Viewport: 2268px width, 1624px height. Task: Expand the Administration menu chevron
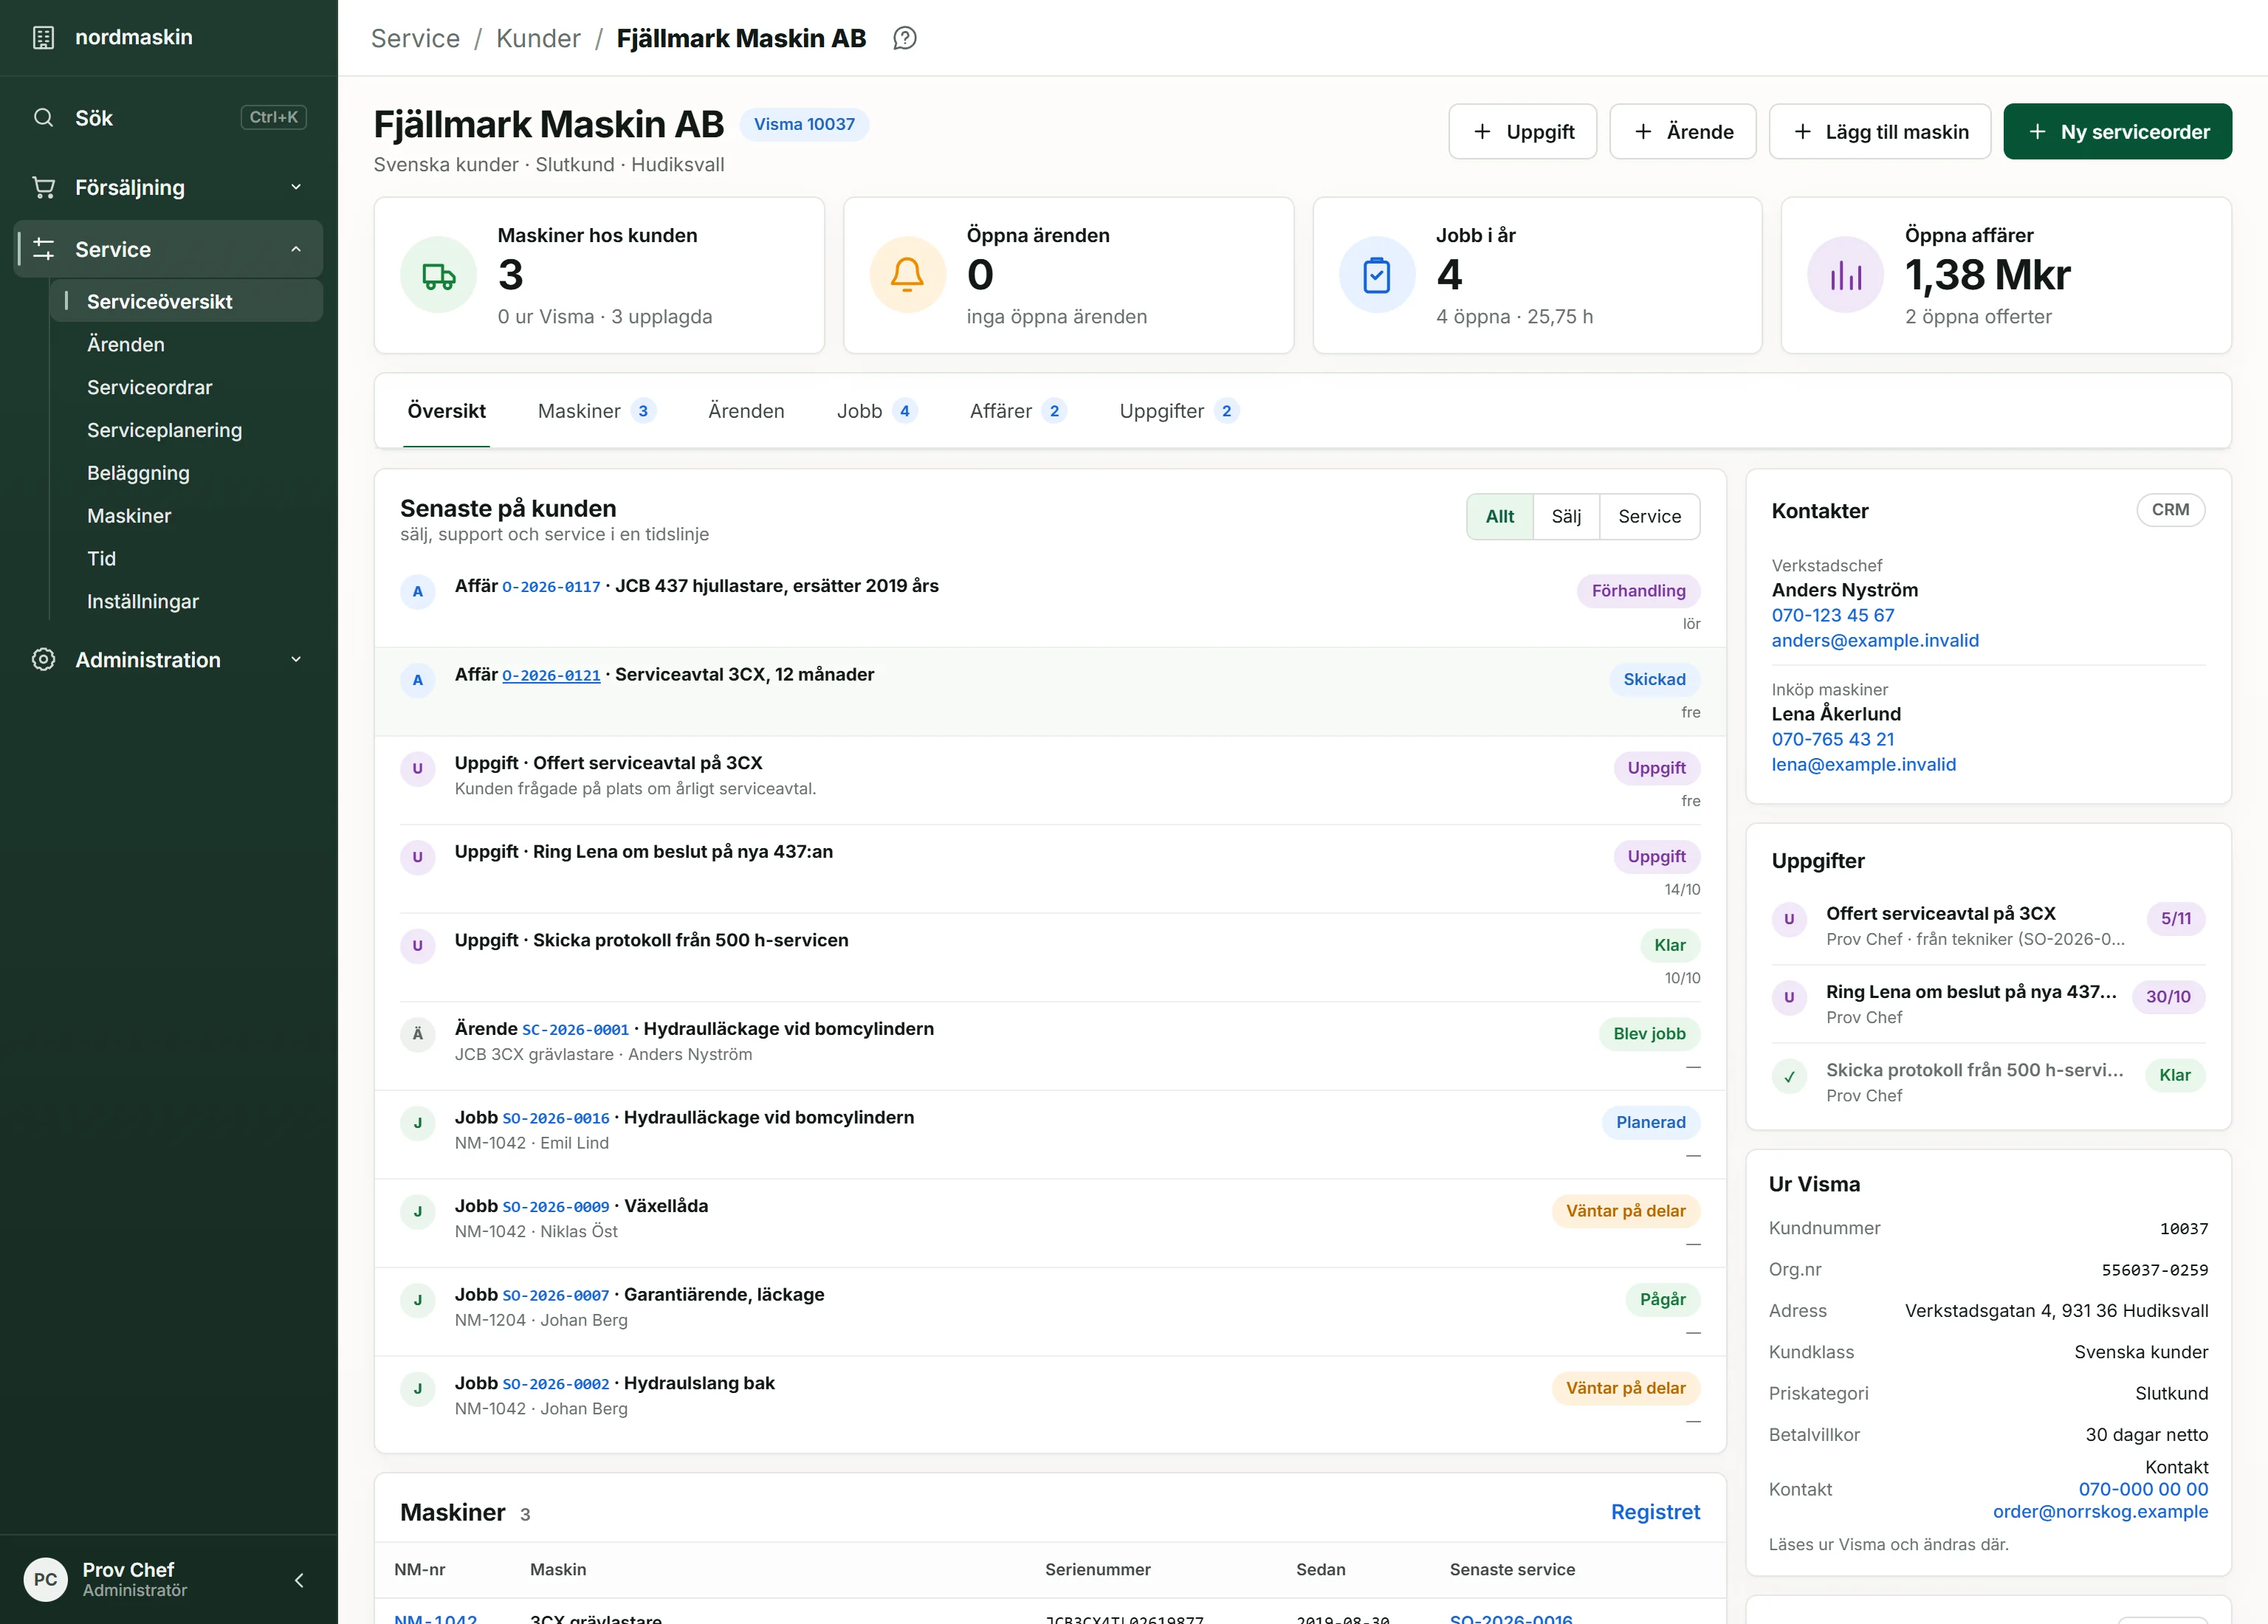click(x=296, y=660)
